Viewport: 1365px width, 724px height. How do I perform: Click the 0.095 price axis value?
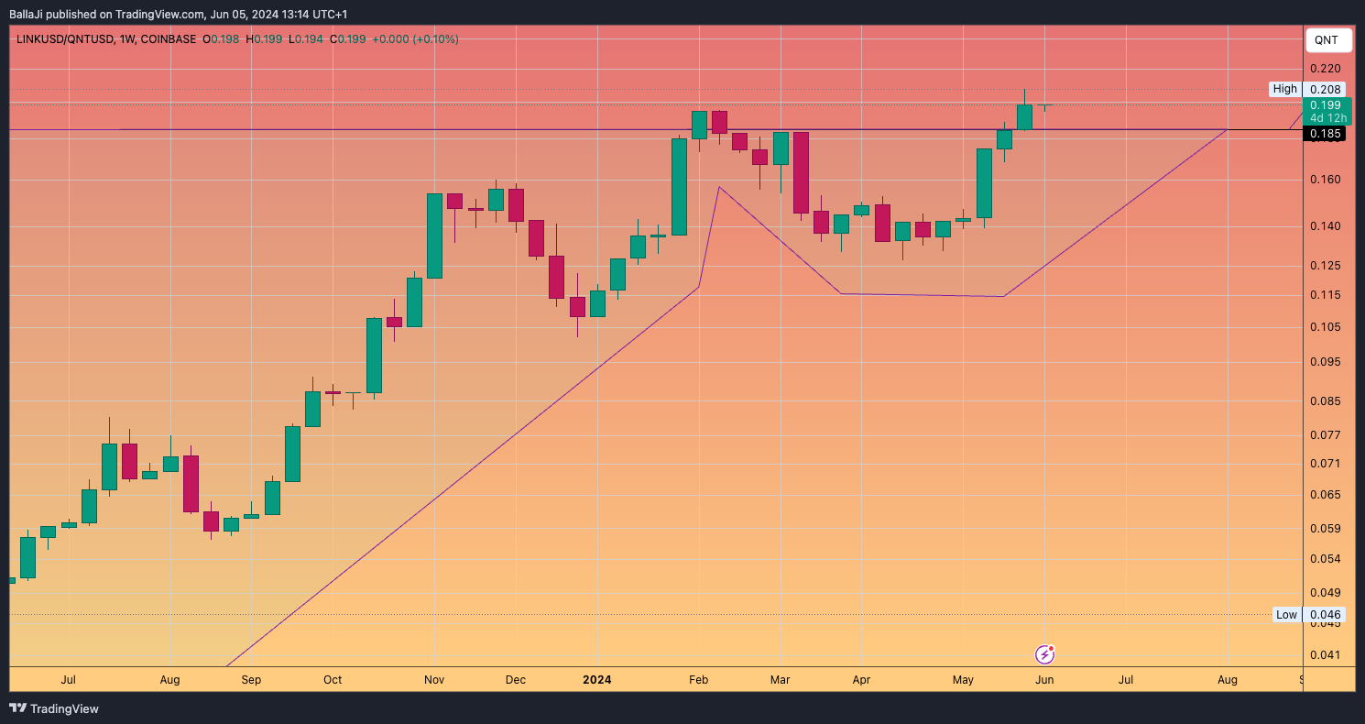pyautogui.click(x=1326, y=362)
